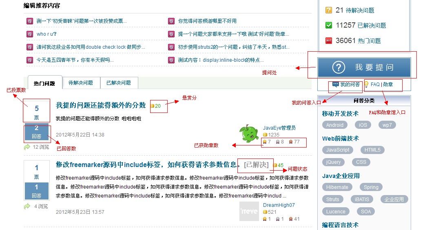
Task: Switch to the 已解决问题 tab
Action: point(119,83)
